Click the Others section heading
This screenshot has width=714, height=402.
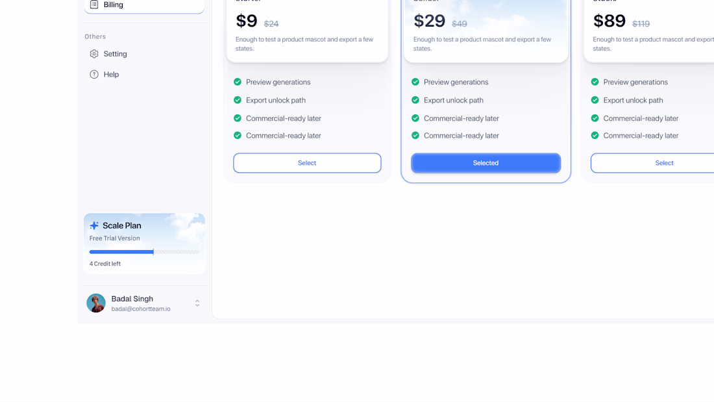[95, 36]
